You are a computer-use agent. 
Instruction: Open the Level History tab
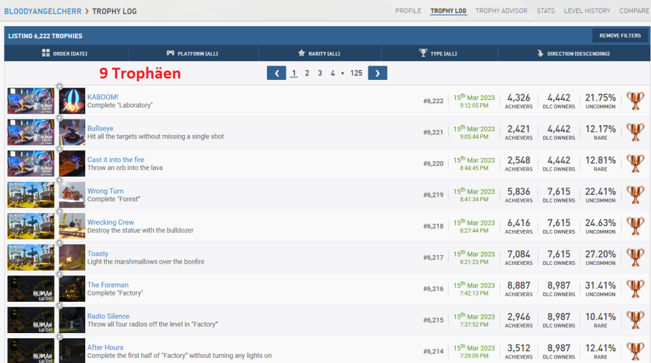point(587,11)
